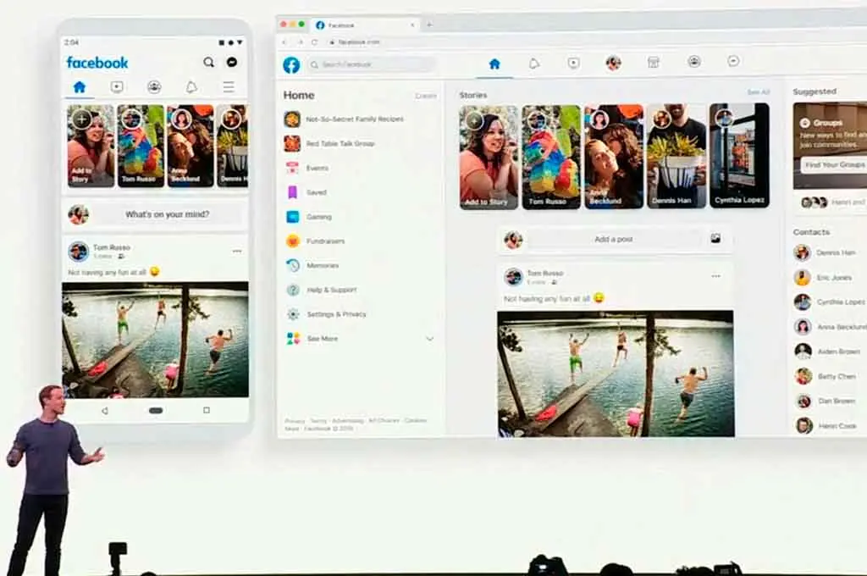
Task: Tap the Android back button on the phone
Action: [104, 411]
